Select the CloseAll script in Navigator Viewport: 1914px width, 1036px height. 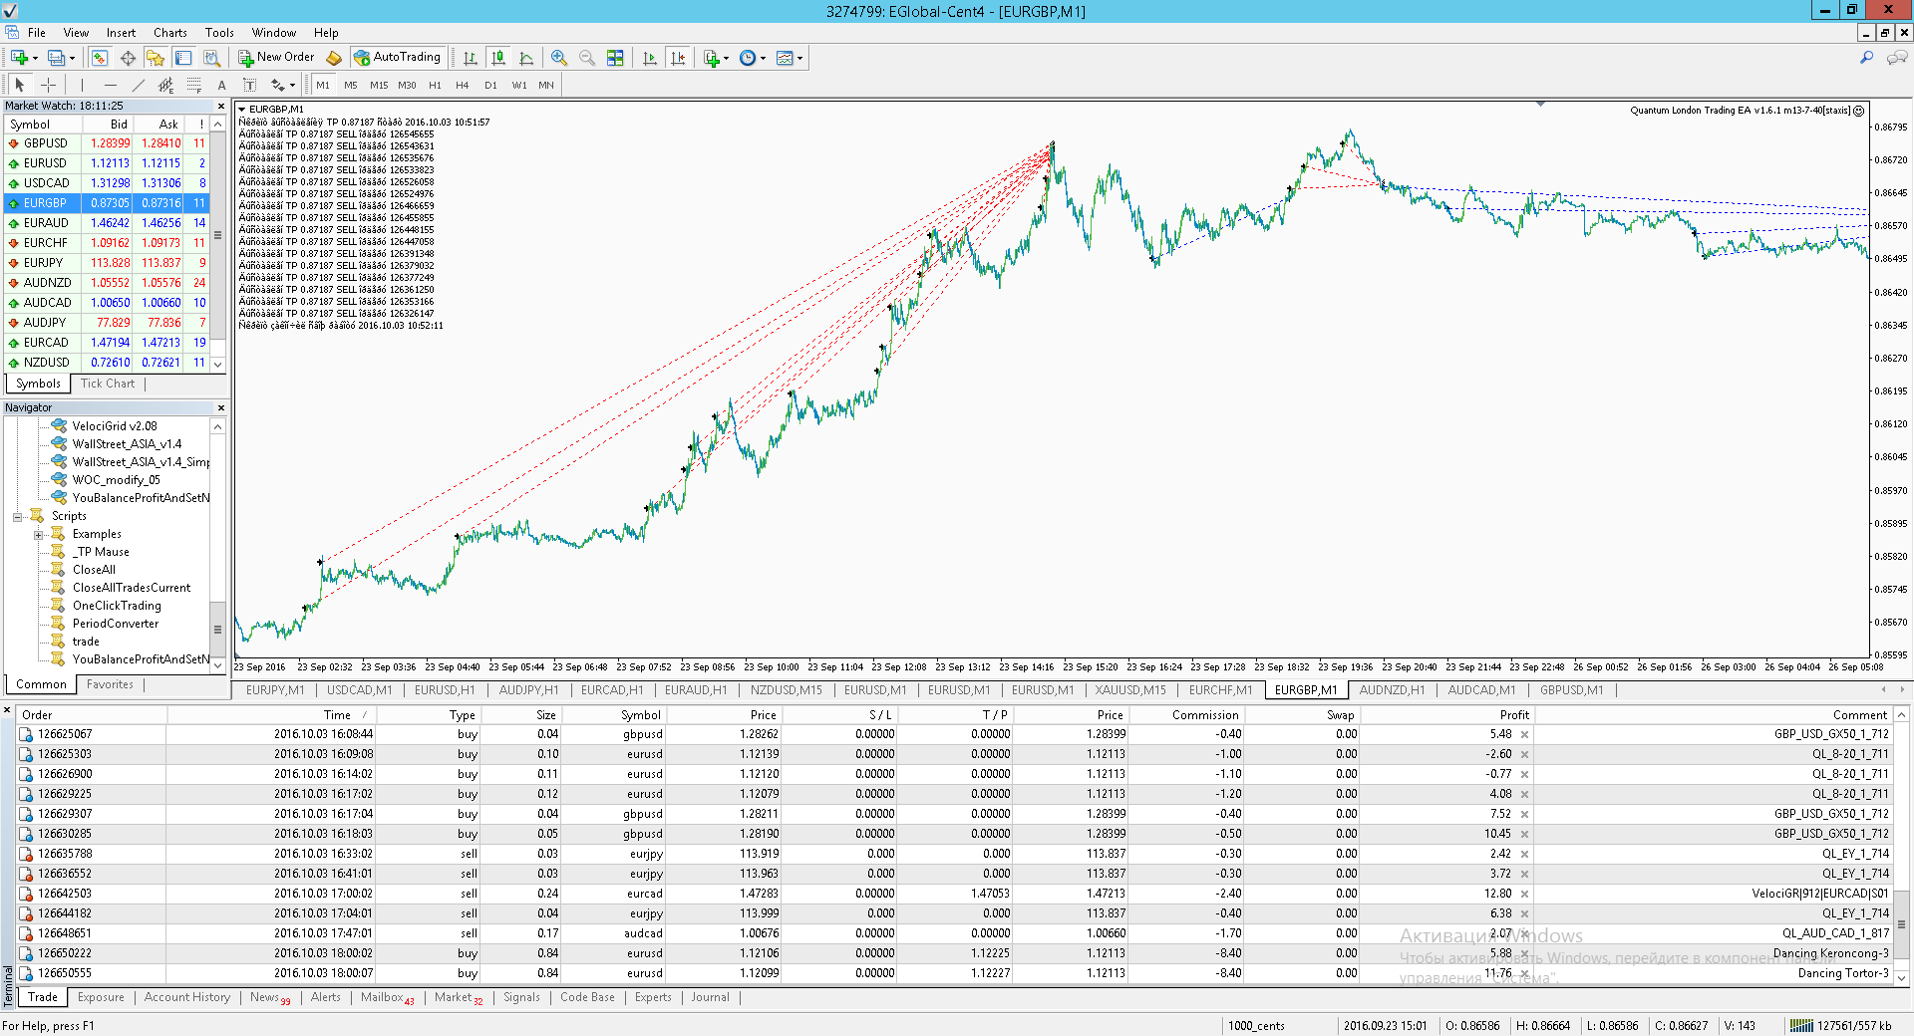point(94,571)
